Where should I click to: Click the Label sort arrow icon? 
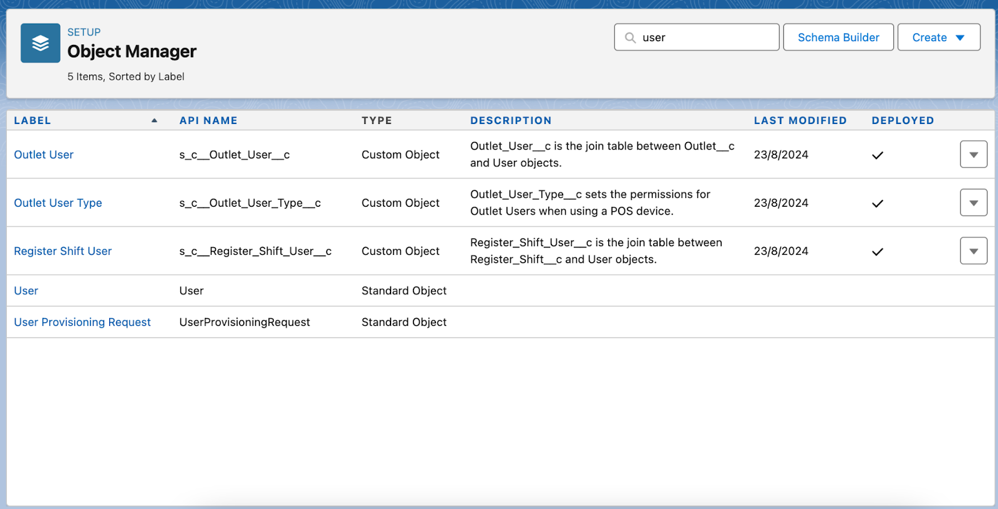tap(154, 120)
